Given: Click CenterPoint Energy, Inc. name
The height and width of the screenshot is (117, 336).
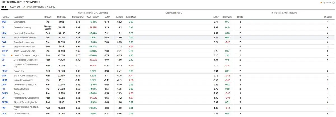Looking at the screenshot, I should click(25, 84).
